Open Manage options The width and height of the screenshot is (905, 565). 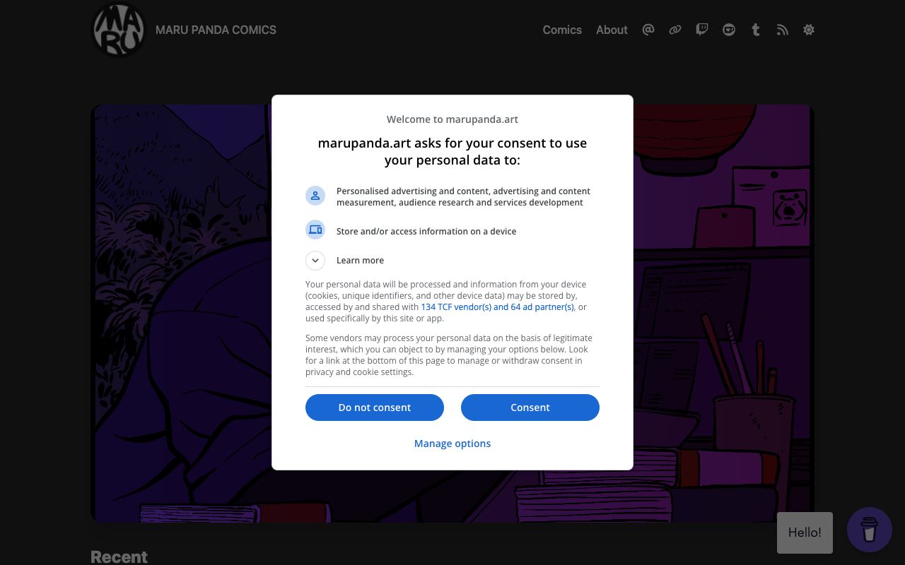(x=452, y=444)
